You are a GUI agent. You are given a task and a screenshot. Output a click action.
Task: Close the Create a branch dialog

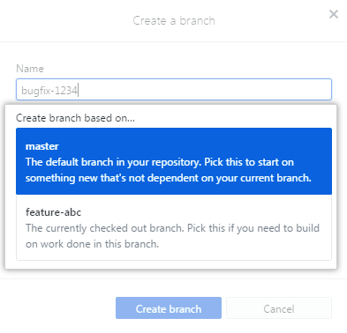pyautogui.click(x=334, y=14)
